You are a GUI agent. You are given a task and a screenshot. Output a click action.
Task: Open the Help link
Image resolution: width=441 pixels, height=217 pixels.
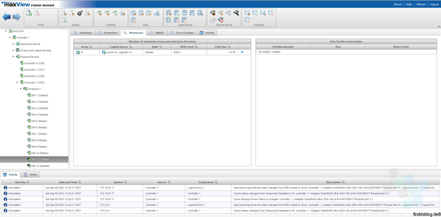(409, 4)
